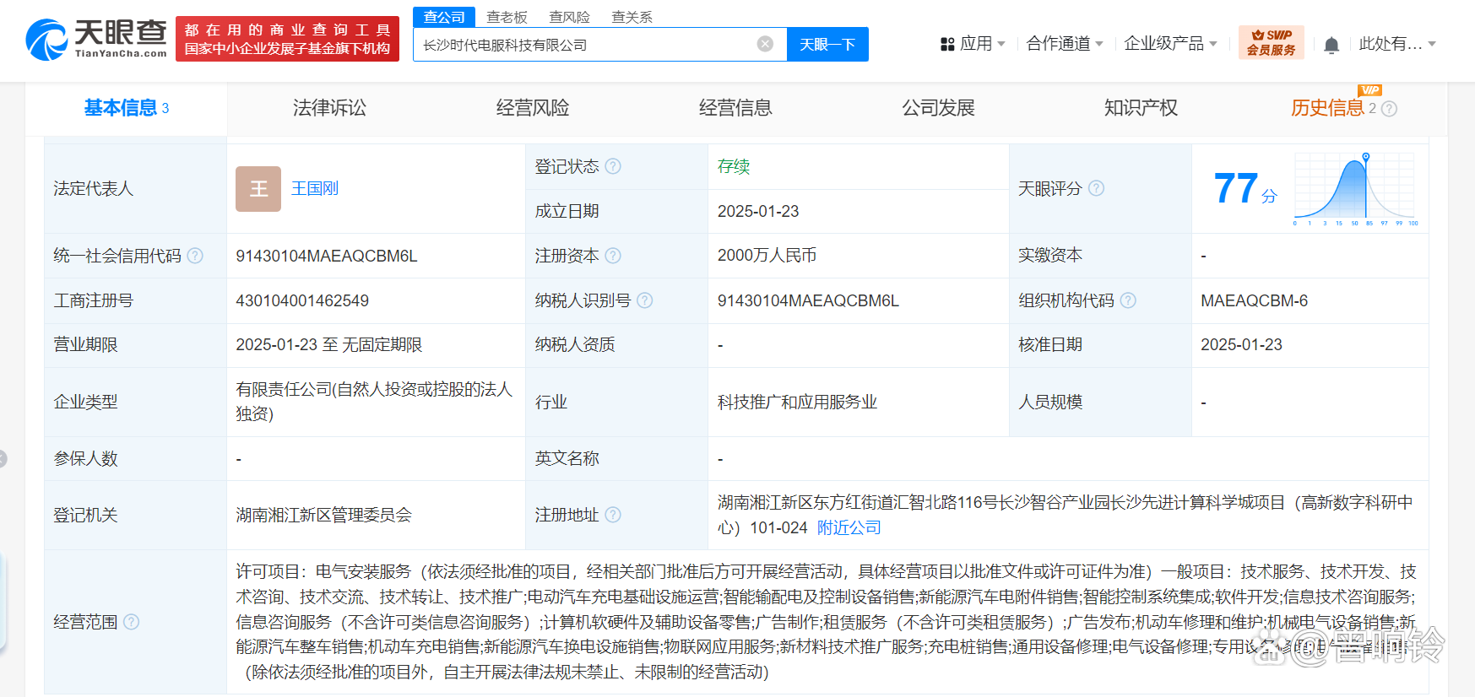Select business term 2025-01-23 至 无固定期限

pos(328,344)
